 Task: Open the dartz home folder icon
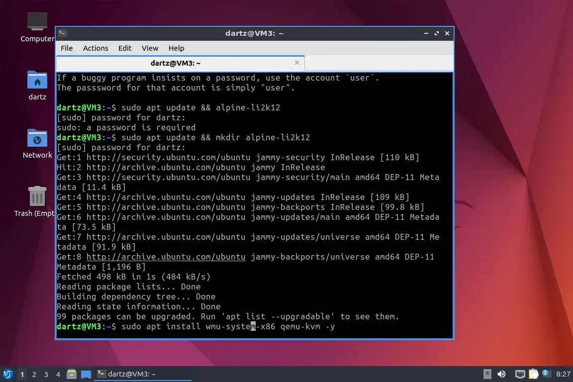click(x=37, y=86)
